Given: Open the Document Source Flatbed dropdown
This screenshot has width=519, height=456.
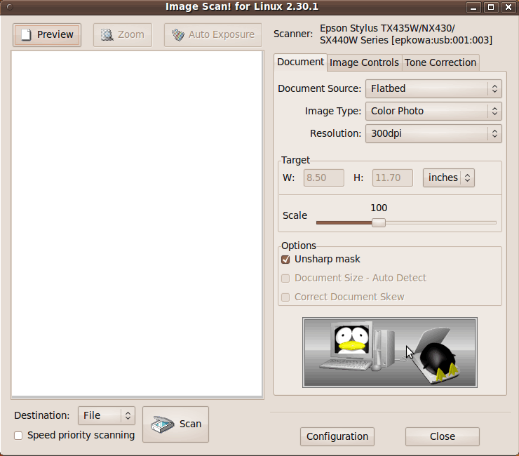Looking at the screenshot, I should [x=433, y=89].
